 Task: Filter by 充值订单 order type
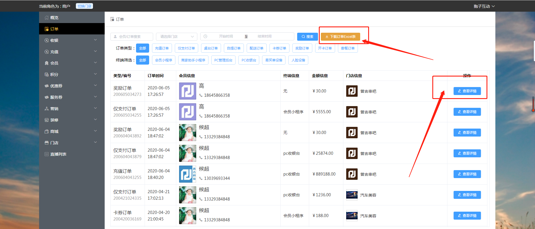click(162, 48)
